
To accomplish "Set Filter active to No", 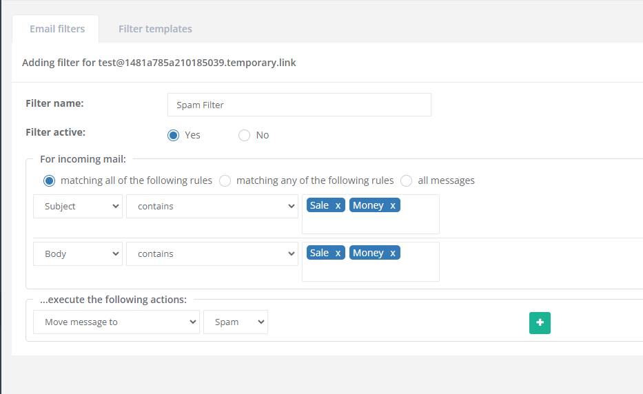I will (x=244, y=135).
